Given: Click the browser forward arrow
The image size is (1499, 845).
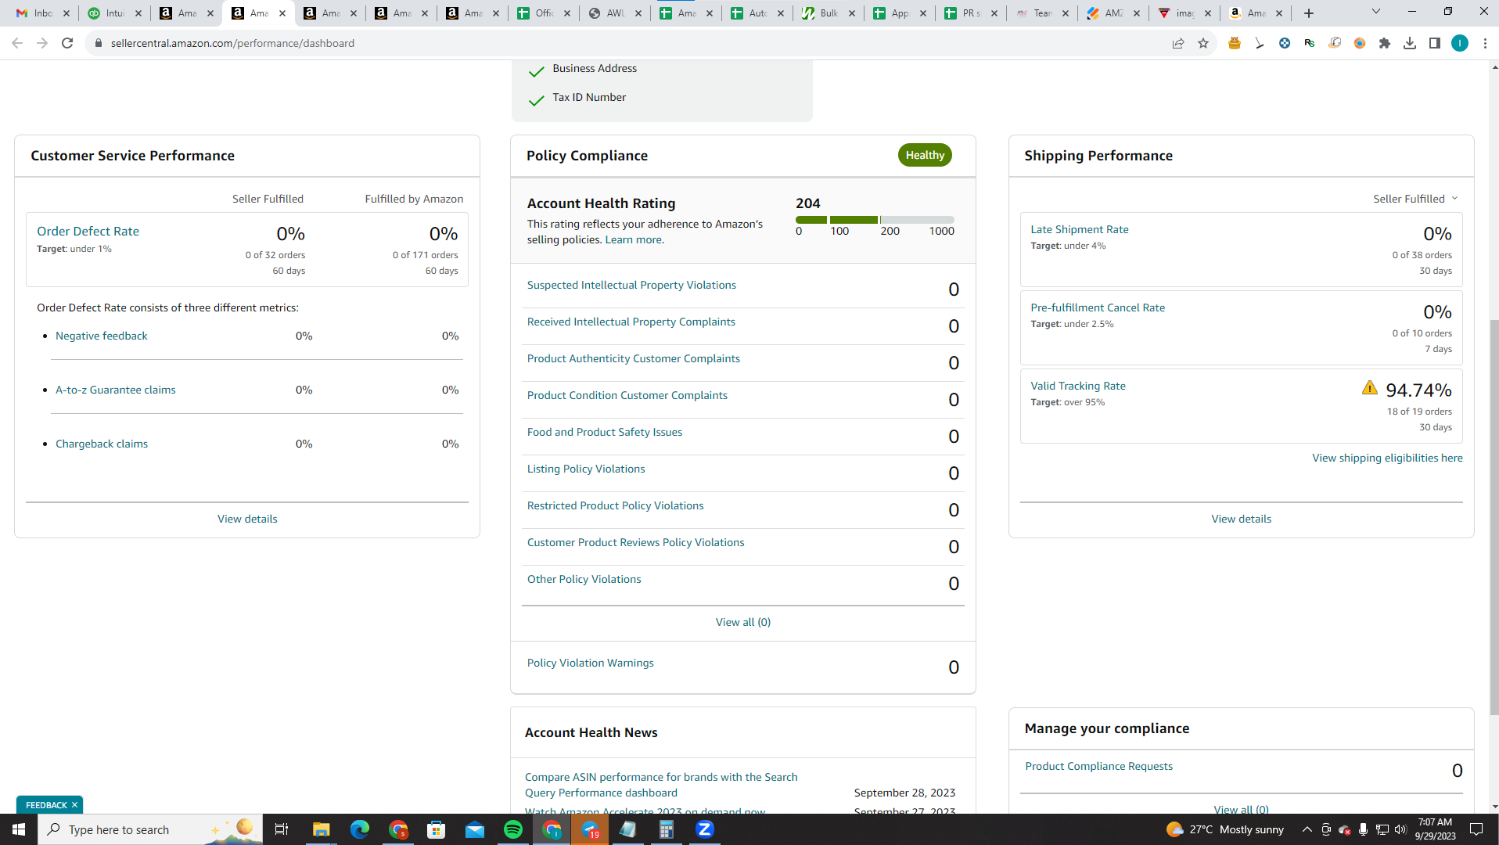Looking at the screenshot, I should 42,43.
